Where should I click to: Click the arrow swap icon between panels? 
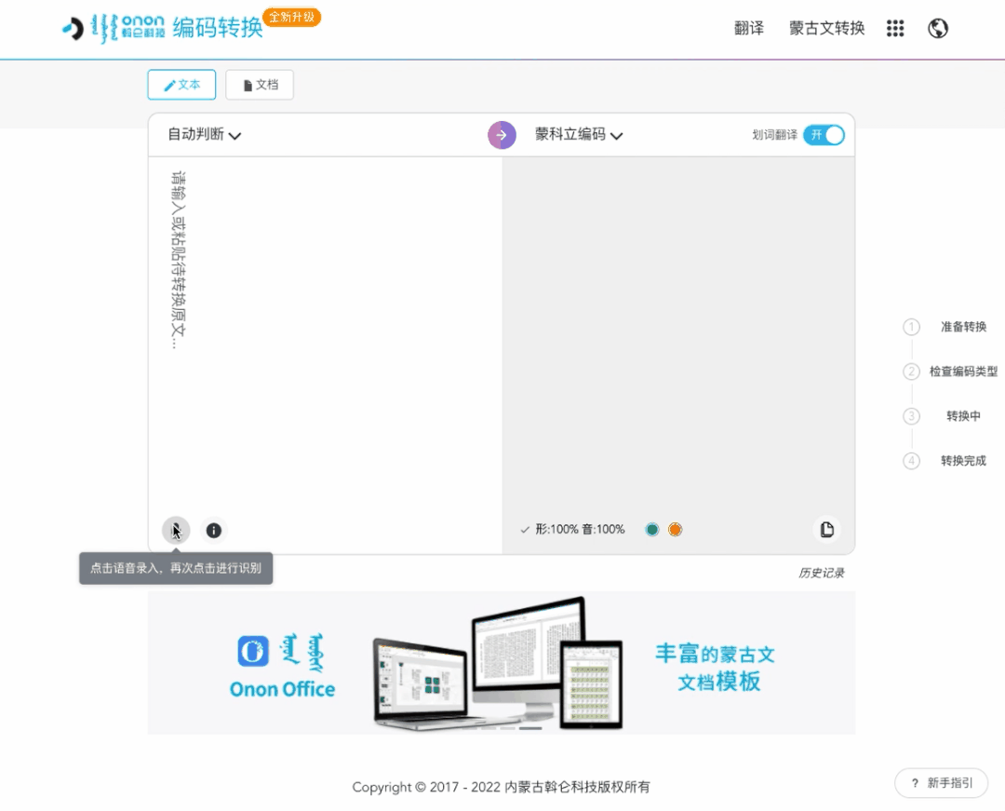pos(502,135)
